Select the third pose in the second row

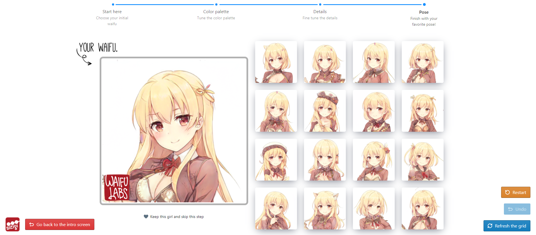pos(374,111)
